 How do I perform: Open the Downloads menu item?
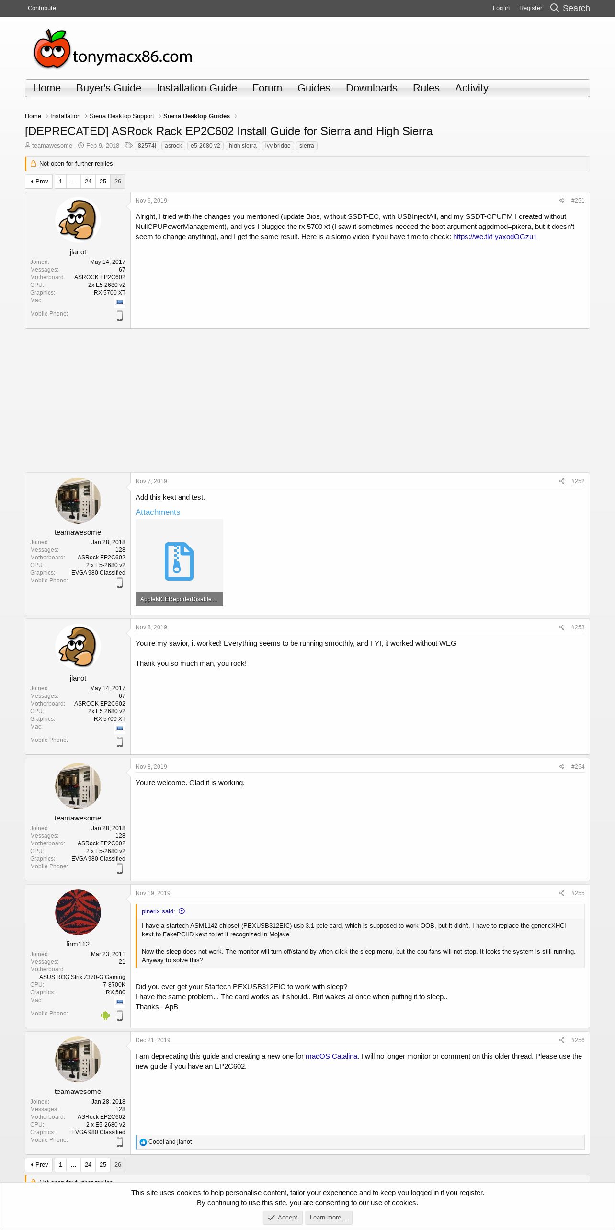tap(372, 88)
